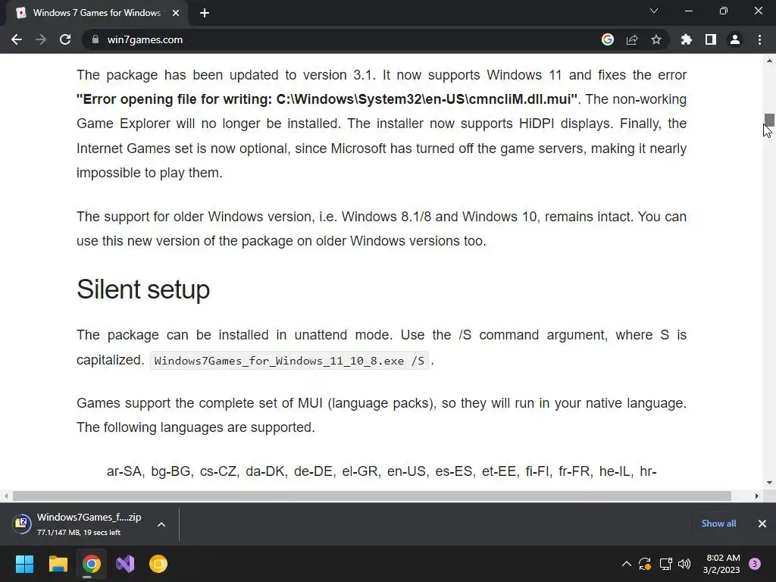
Task: Show hidden system tray icons
Action: pos(626,564)
